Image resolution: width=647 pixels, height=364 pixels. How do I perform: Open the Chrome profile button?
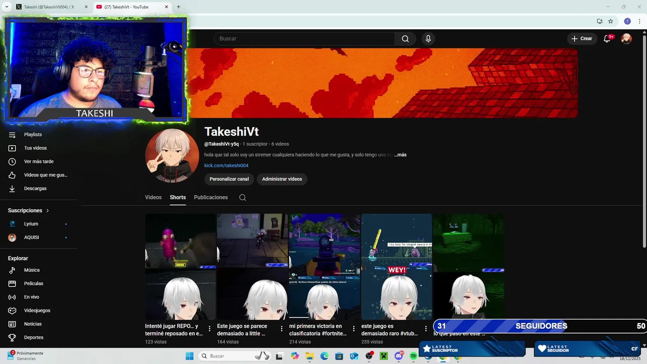(x=627, y=21)
